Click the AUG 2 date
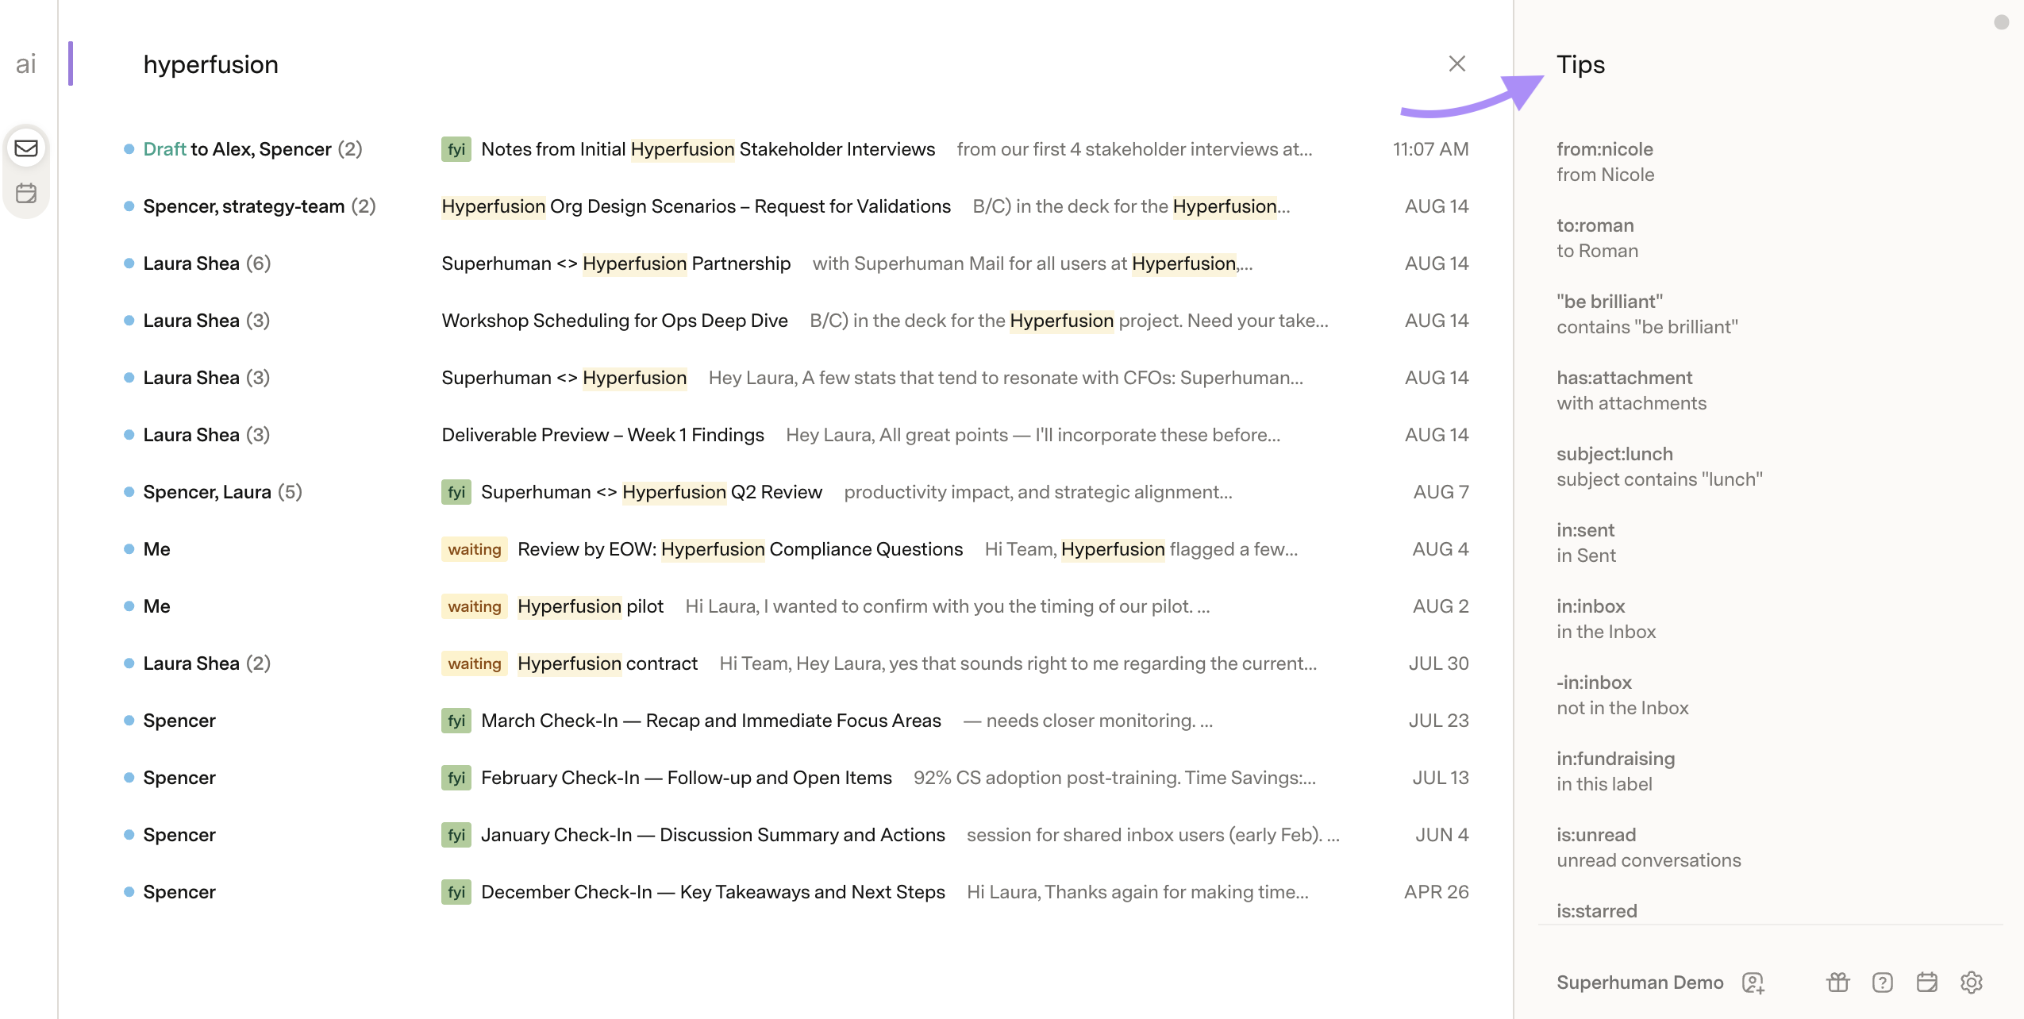This screenshot has width=2024, height=1019. (1441, 606)
